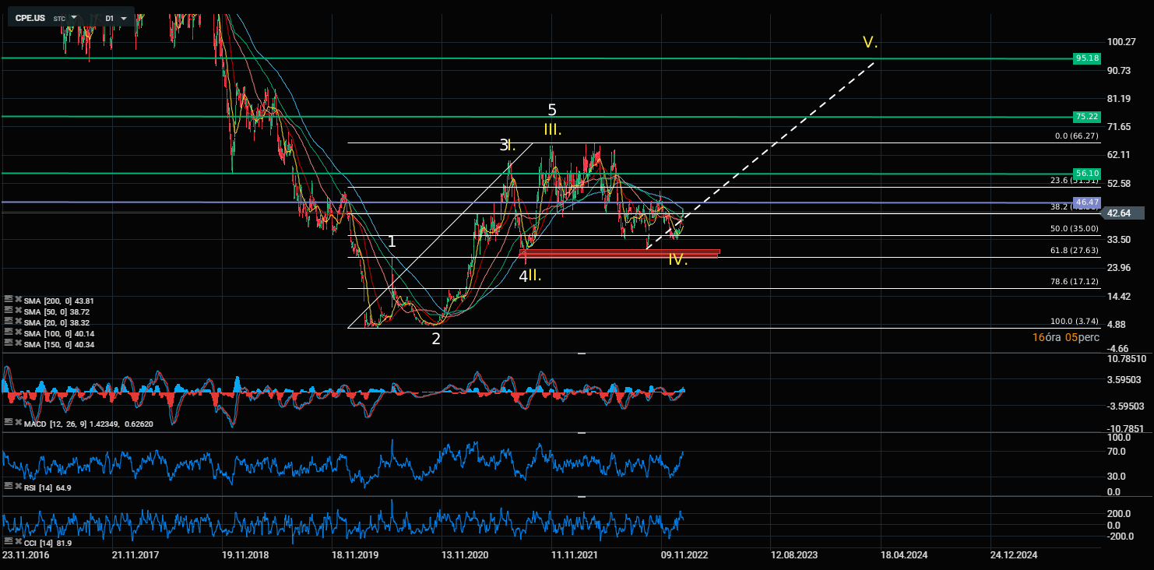Click the CCI [14] 81.9 label
Viewport: 1154px width, 570px height.
48,542
